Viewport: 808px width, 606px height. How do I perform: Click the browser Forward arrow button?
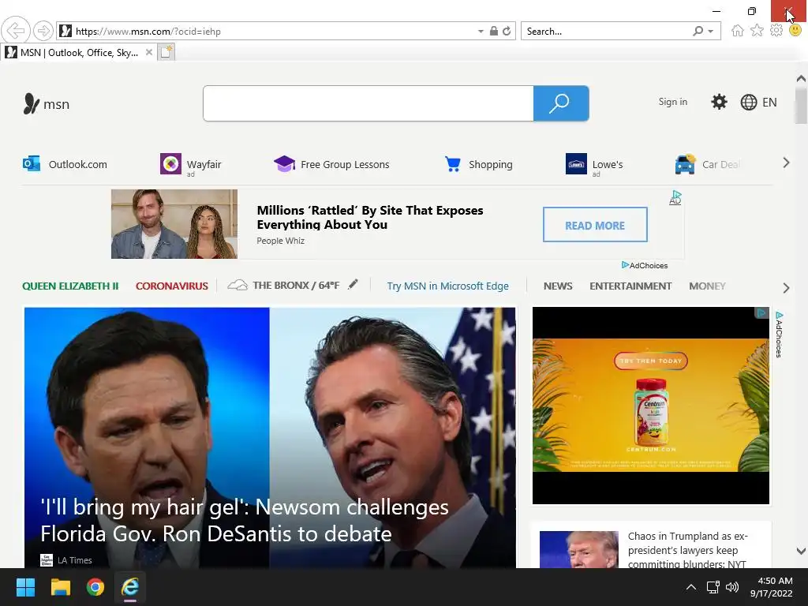(x=43, y=31)
